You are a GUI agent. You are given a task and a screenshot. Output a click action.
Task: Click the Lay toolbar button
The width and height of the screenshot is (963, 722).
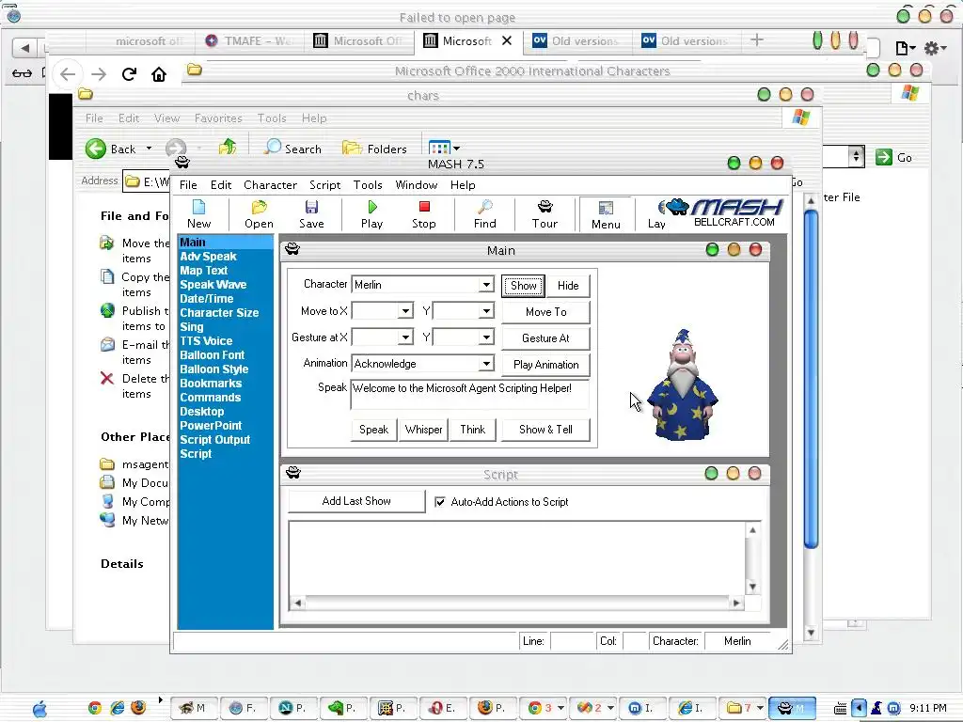[655, 215]
